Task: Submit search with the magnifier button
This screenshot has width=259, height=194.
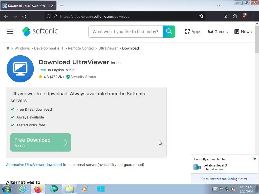Action: pyautogui.click(x=169, y=32)
